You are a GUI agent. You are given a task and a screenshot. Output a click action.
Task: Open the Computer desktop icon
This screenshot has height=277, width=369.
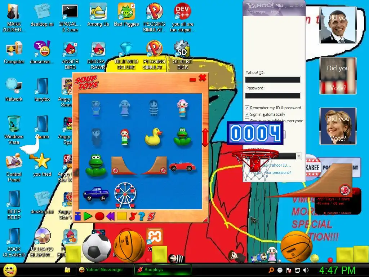[x=14, y=53]
